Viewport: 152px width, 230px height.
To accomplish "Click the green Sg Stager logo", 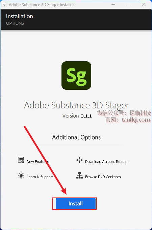I will tap(76, 76).
